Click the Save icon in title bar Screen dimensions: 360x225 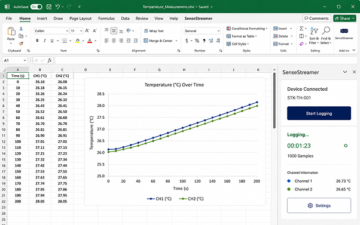[49, 7]
